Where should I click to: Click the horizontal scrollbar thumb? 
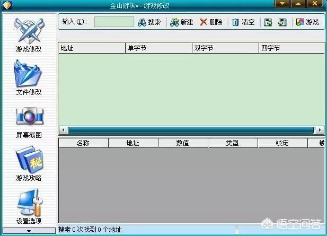(x=191, y=130)
